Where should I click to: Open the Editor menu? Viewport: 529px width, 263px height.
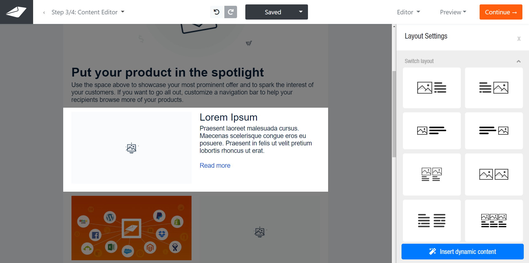click(408, 12)
